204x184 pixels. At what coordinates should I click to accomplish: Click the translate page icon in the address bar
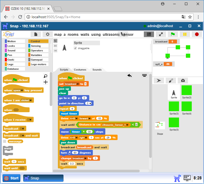coord(183,17)
